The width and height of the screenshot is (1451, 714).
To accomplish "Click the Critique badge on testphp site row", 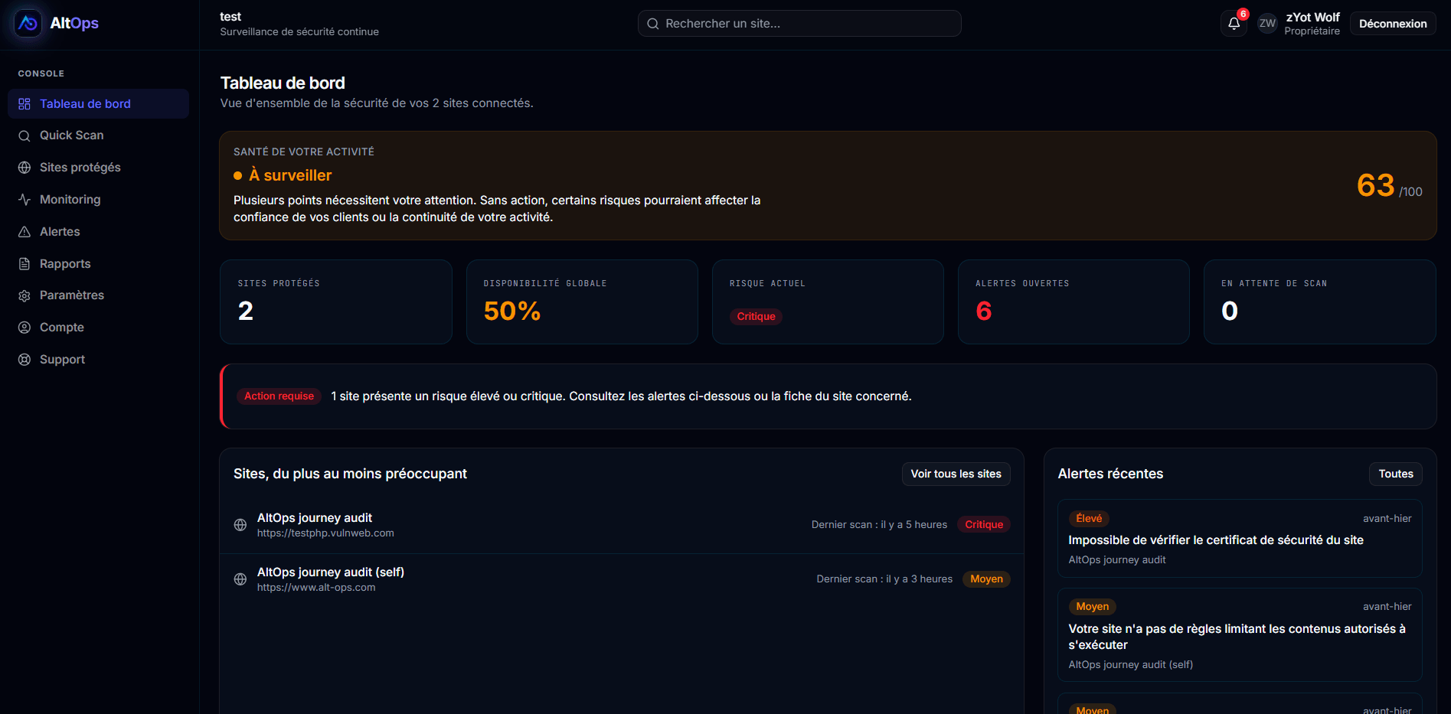I will point(984,525).
